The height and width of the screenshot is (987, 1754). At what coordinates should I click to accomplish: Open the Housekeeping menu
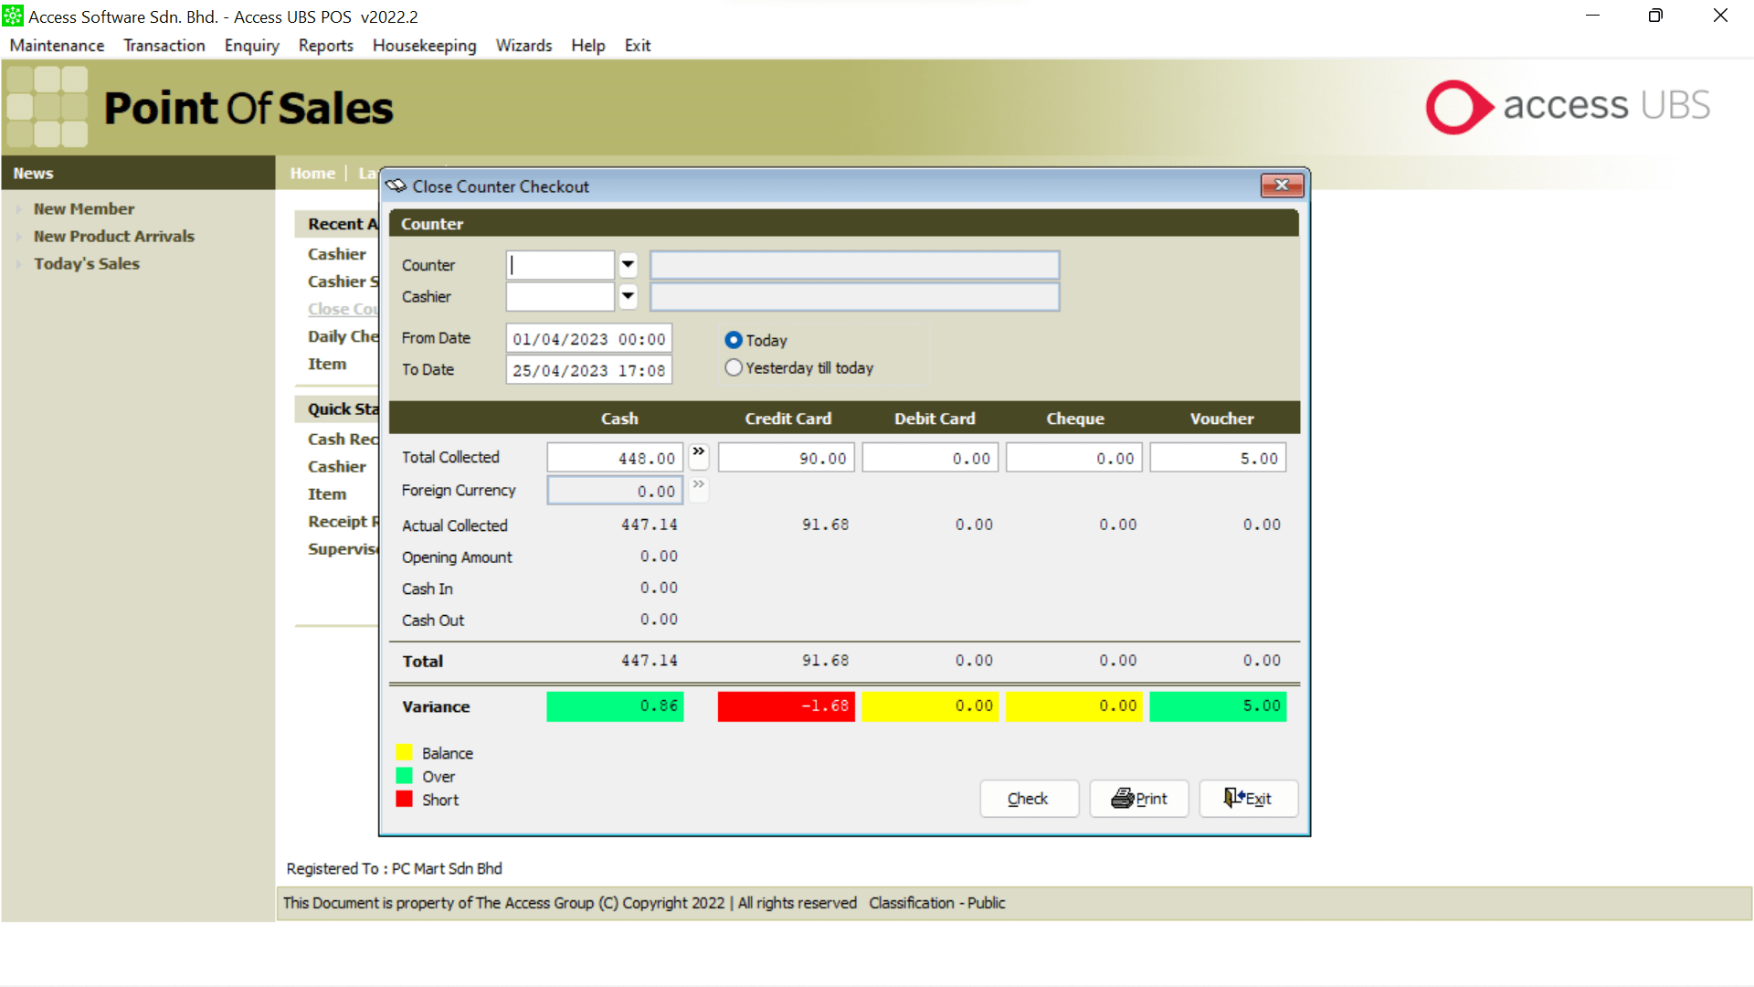424,46
